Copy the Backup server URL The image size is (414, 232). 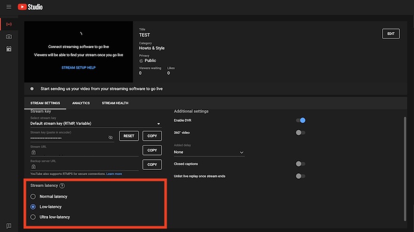pyautogui.click(x=152, y=164)
